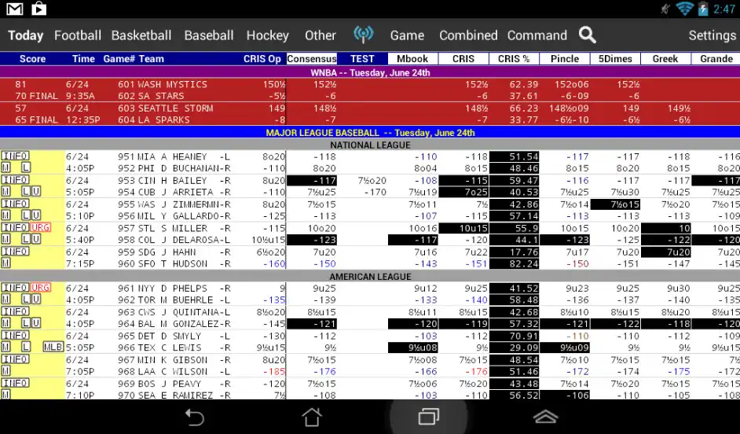The width and height of the screenshot is (740, 434).
Task: Open Gmail notification in status bar
Action: tap(15, 9)
